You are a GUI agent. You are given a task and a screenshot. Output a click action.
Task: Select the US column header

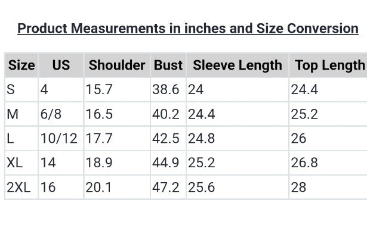click(x=61, y=65)
